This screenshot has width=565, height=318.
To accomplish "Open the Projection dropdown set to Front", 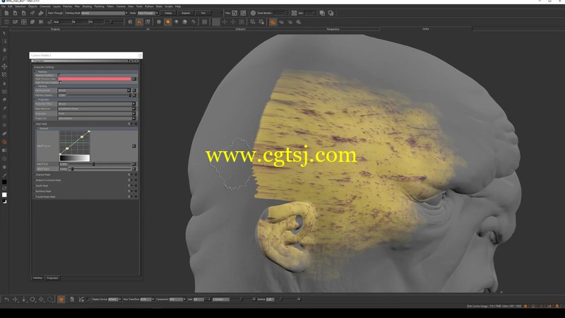I will [97, 113].
